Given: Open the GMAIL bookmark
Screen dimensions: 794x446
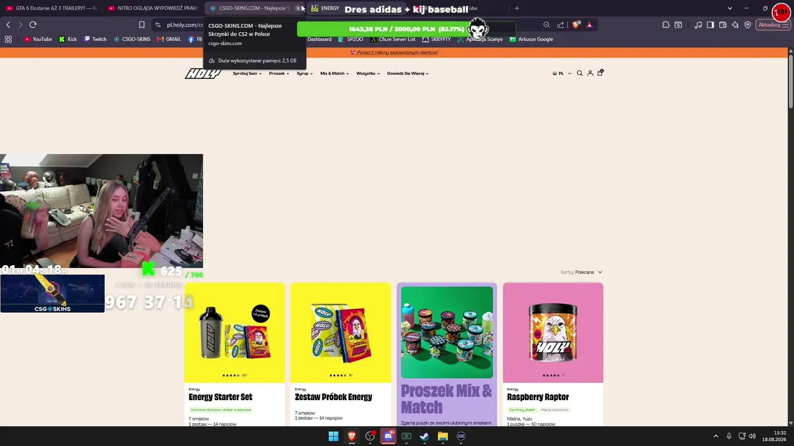Looking at the screenshot, I should click(x=169, y=39).
